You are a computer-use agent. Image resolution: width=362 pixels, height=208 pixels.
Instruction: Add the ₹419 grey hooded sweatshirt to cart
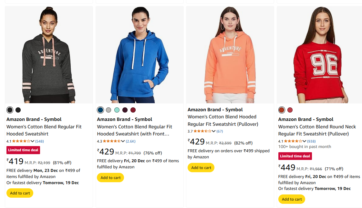click(20, 193)
